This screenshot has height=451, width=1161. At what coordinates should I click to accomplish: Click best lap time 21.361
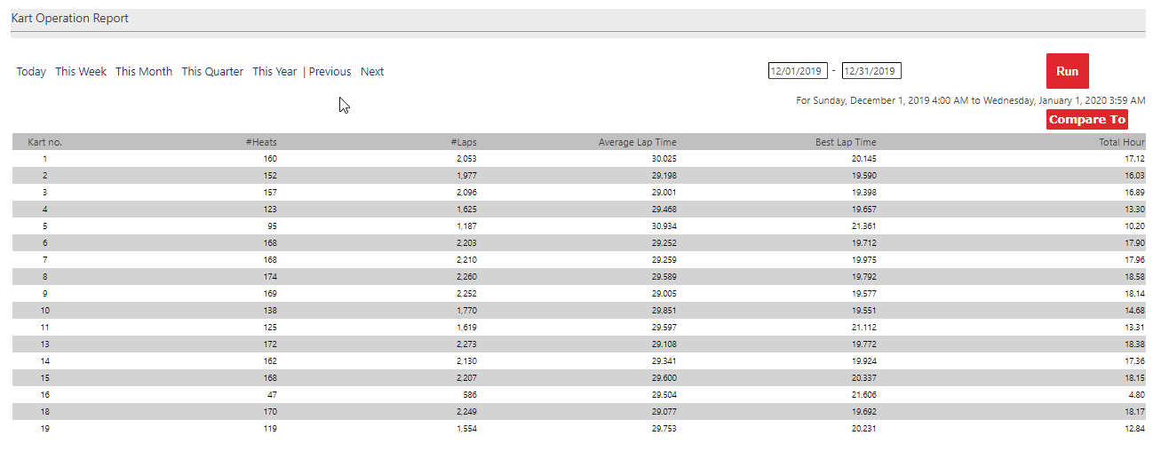pyautogui.click(x=863, y=226)
